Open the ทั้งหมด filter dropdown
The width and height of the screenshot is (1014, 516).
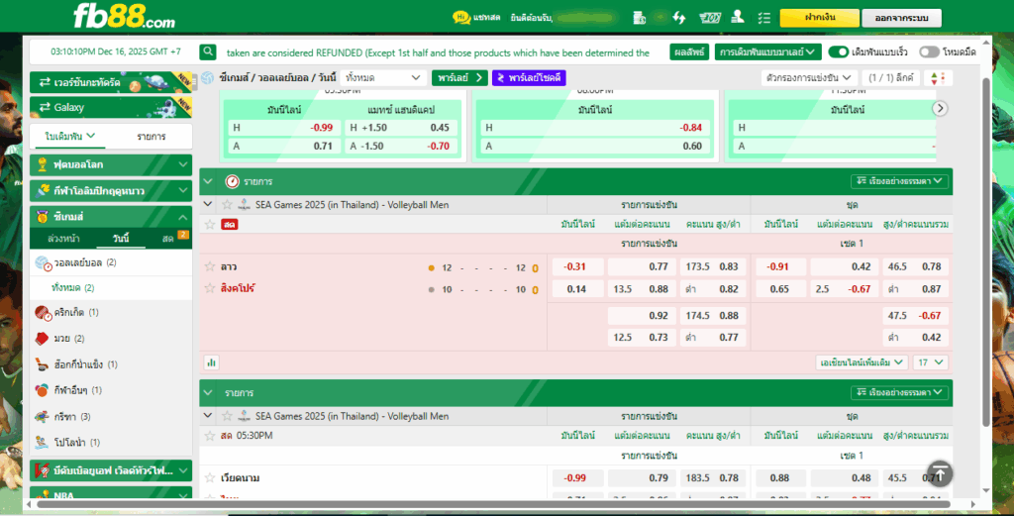coord(383,77)
